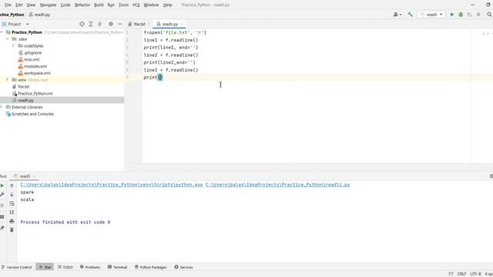Click 7:7 caret position in status bar
The width and height of the screenshot is (493, 277).
click(451, 274)
